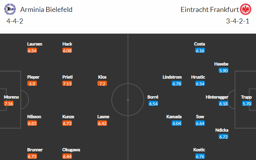The image size is (256, 160).
Task: Click striker Borré's name
Action: pyautogui.click(x=153, y=97)
